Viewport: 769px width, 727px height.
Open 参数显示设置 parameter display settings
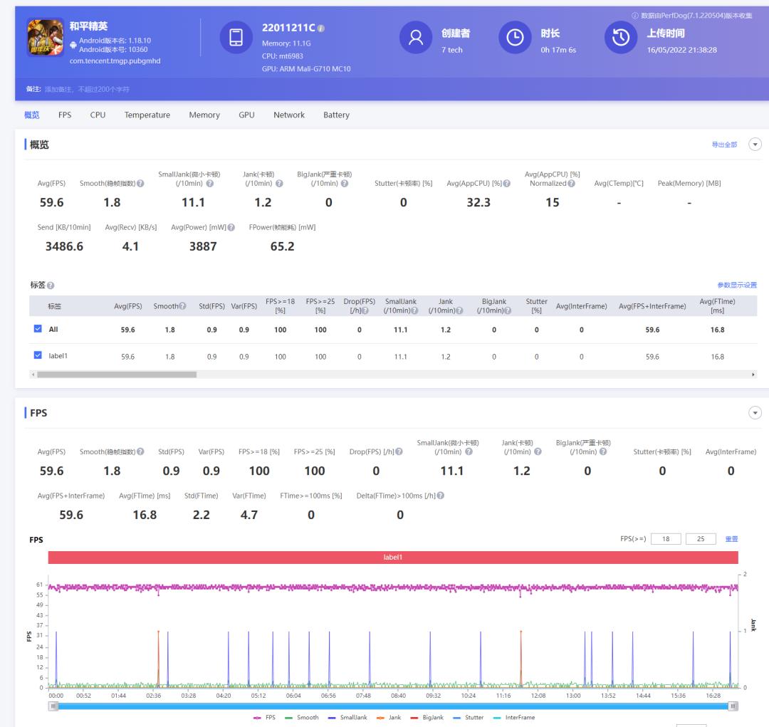click(x=737, y=286)
